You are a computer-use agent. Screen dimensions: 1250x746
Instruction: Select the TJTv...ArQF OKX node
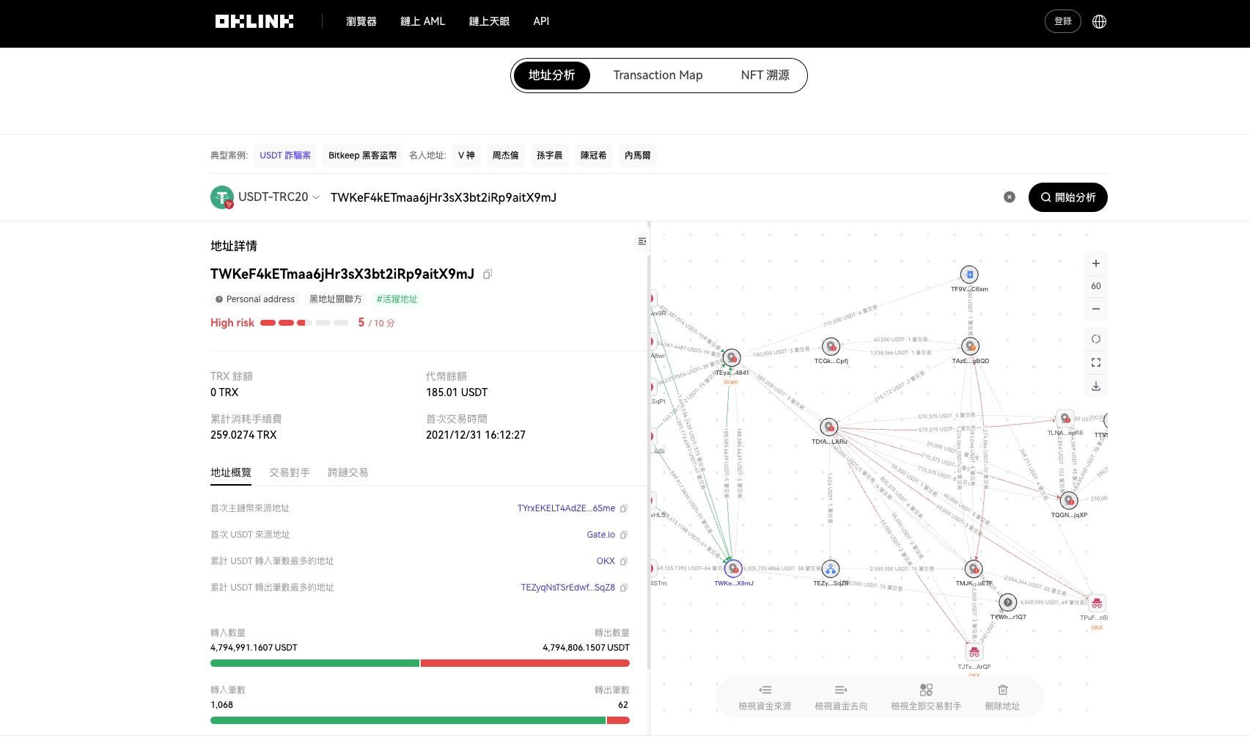tap(974, 651)
